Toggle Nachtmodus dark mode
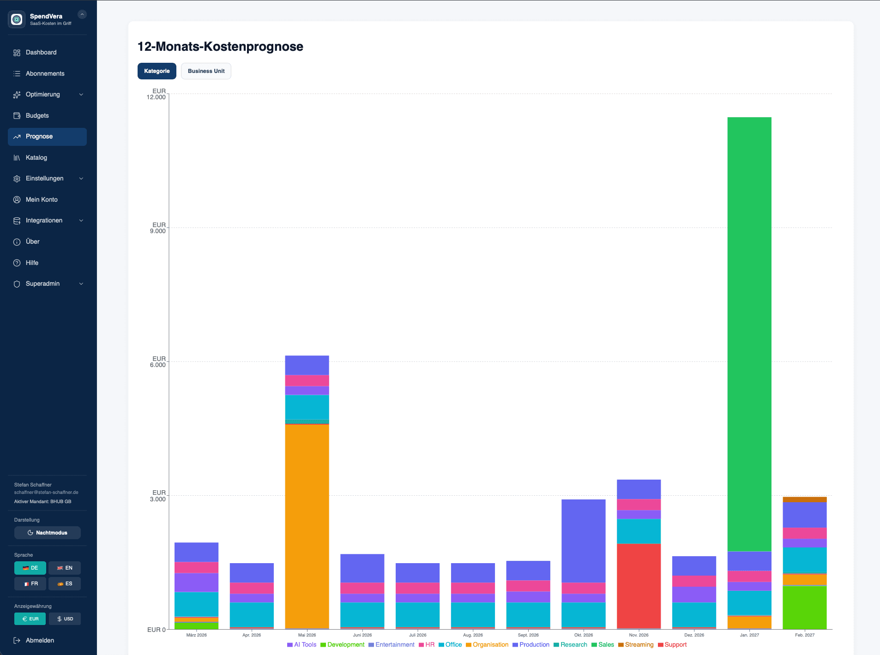The height and width of the screenshot is (655, 880). click(48, 533)
